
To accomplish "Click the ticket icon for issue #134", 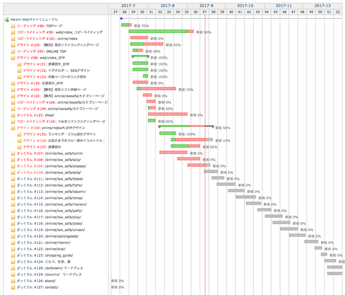I will coord(13,122).
